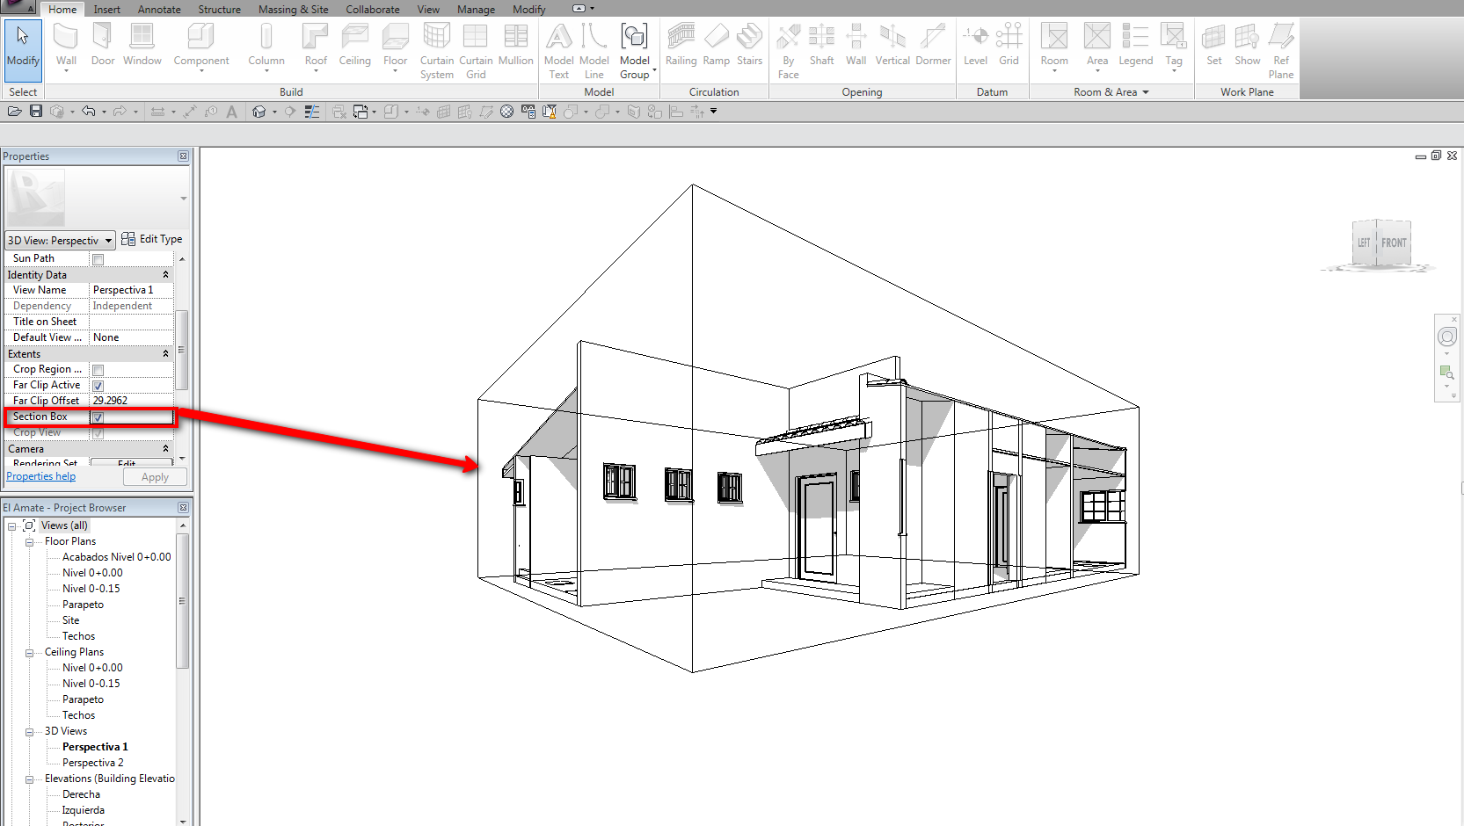Close the Project Browser panel
This screenshot has width=1464, height=826.
coord(183,508)
